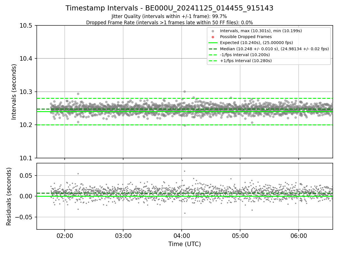Click legend entry "Possible Dropped Frames"
This screenshot has width=339, height=254.
246,37
